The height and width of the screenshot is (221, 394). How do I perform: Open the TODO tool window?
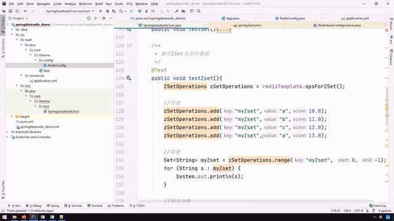137,206
